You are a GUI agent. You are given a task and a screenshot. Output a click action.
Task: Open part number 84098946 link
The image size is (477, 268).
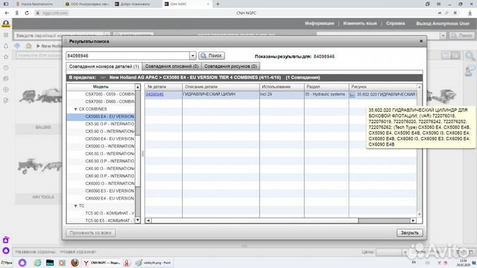click(x=154, y=95)
